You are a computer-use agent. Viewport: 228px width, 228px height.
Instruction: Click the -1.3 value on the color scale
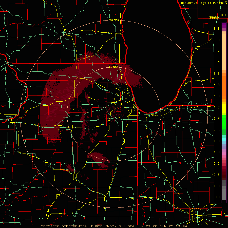coord(216,186)
